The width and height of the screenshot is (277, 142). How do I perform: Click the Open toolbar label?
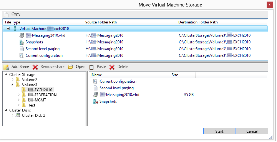click(81, 67)
